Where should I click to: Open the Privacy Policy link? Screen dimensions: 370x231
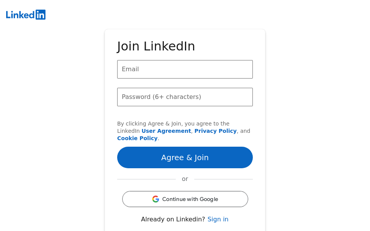pos(215,131)
